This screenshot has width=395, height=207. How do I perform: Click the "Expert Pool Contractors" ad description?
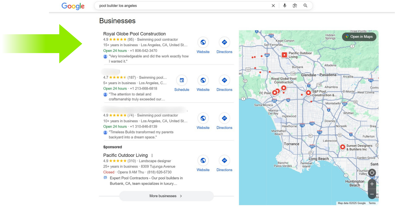(146, 181)
